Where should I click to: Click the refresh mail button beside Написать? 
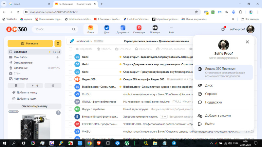pyautogui.click(x=58, y=43)
